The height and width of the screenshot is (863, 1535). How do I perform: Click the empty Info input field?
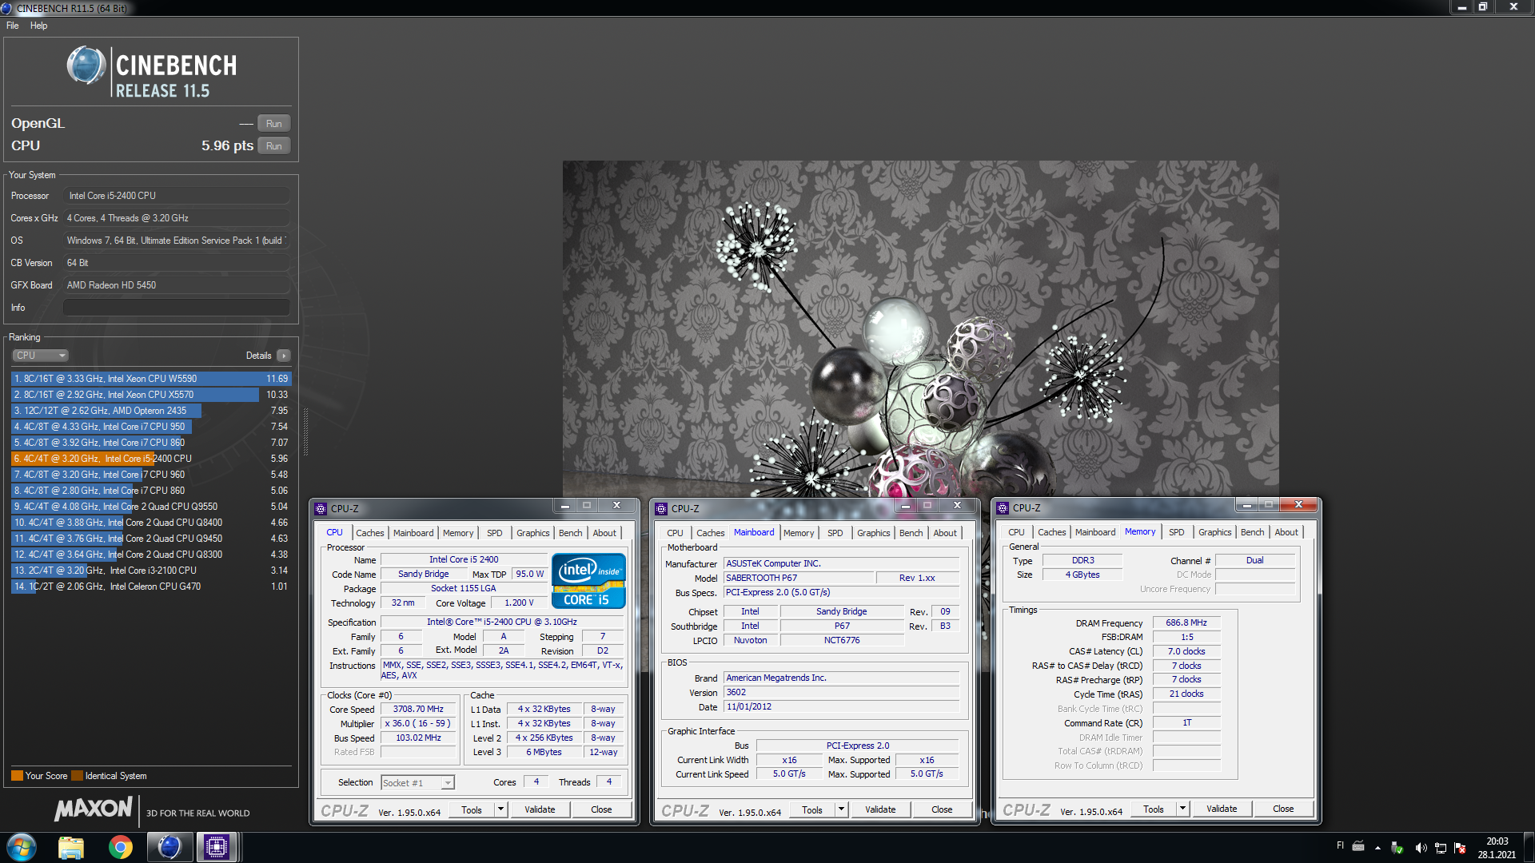tap(177, 308)
